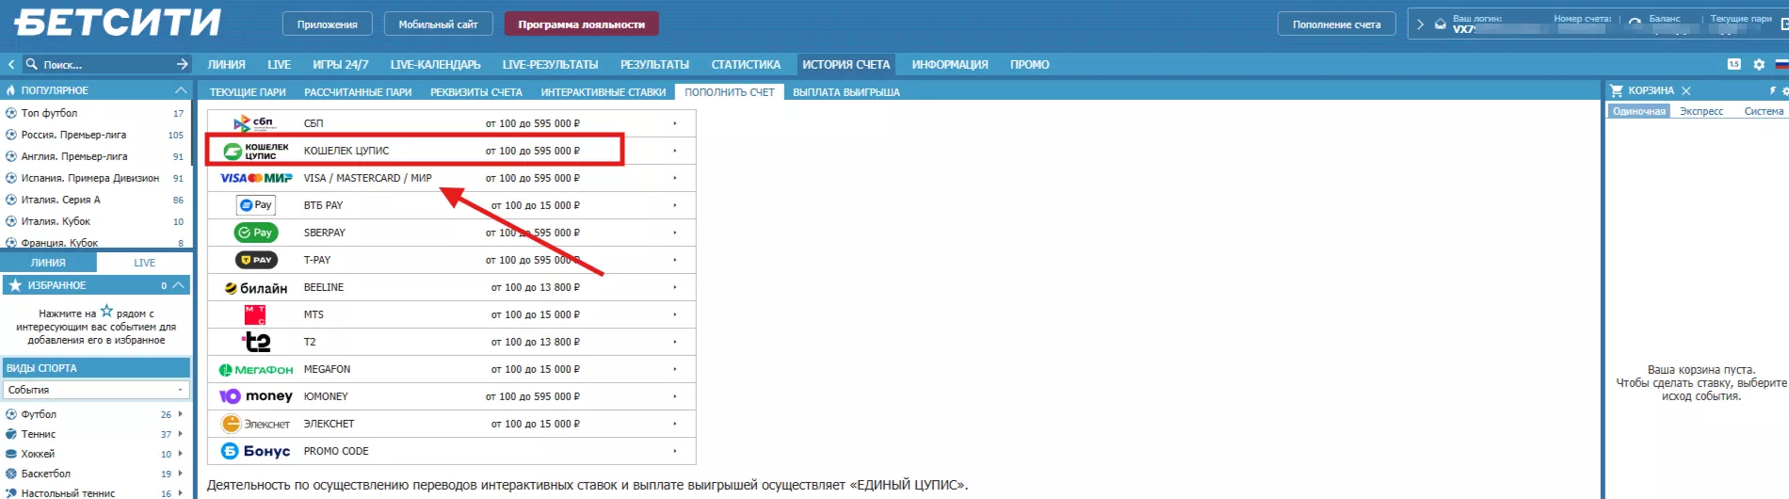Select Система bet type in the cart

tap(1764, 111)
